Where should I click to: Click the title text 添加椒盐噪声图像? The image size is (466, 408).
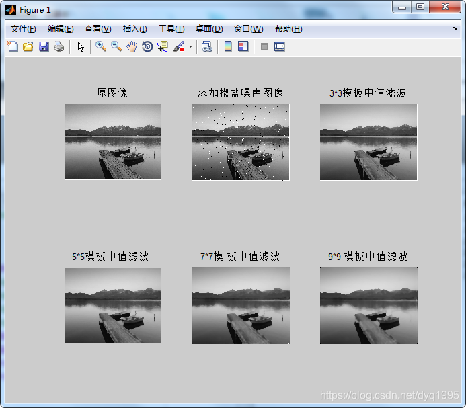241,93
